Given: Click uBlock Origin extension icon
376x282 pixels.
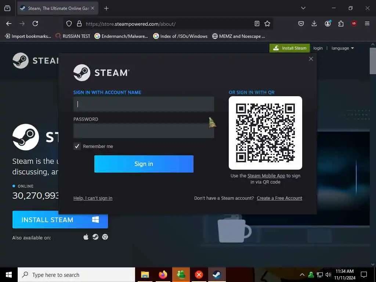Looking at the screenshot, I should pos(354,23).
